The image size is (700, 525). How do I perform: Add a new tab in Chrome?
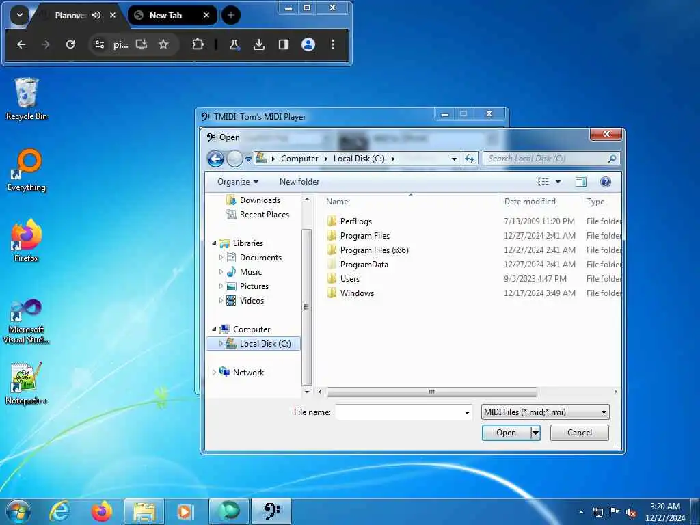pos(231,15)
